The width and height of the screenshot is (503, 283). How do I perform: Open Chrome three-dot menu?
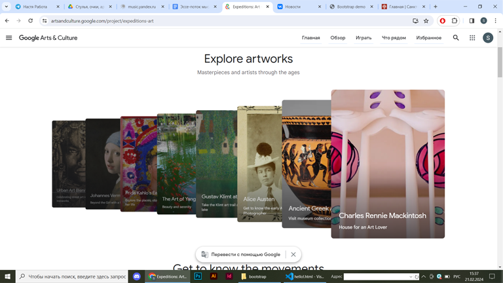[x=495, y=21]
